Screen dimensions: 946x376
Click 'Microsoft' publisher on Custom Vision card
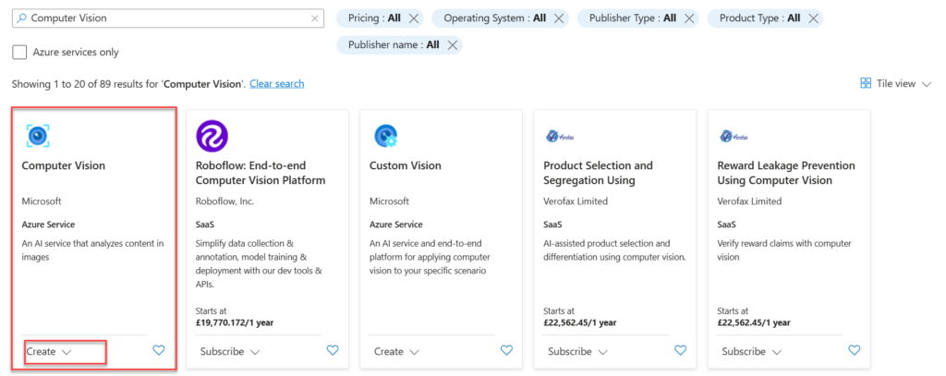click(389, 201)
